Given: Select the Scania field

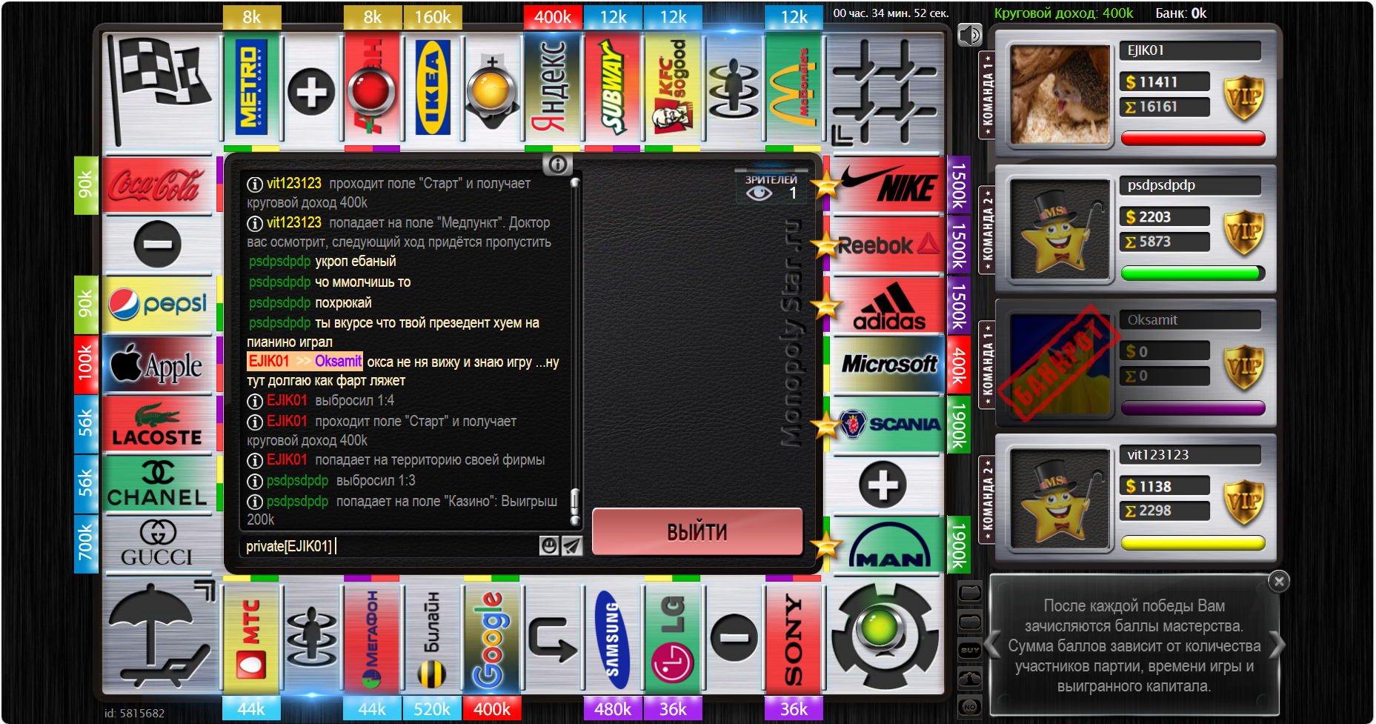Looking at the screenshot, I should click(x=887, y=425).
